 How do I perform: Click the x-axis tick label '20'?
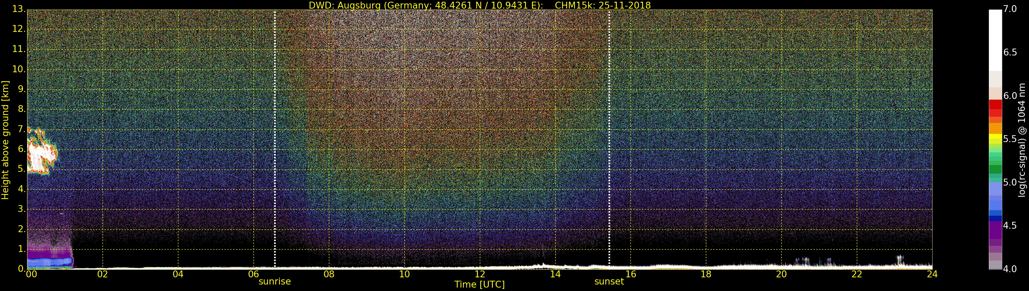tap(782, 274)
